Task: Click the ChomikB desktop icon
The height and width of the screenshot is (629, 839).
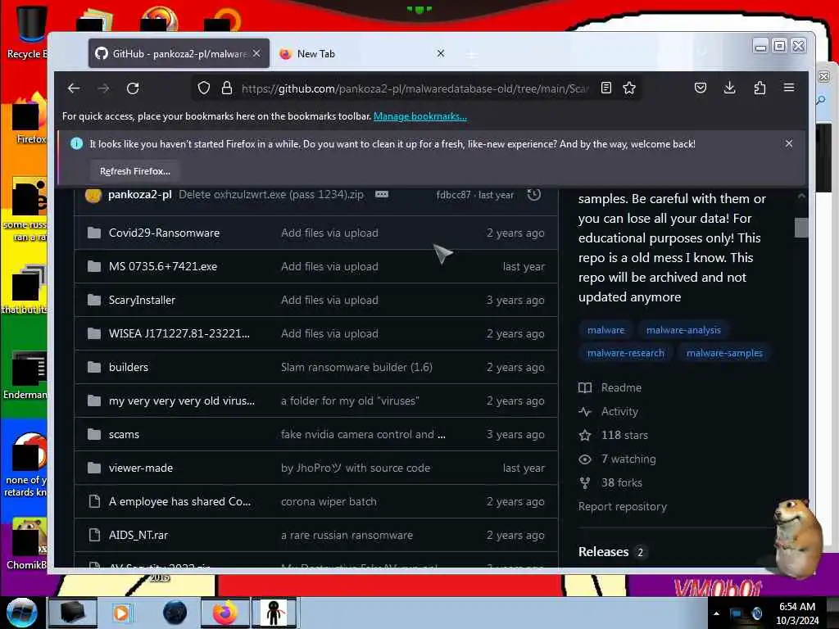Action: (x=27, y=544)
